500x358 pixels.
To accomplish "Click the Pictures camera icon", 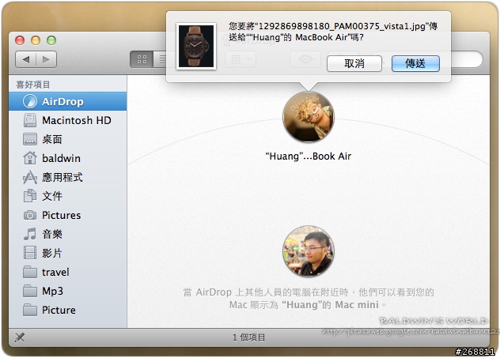I will (x=30, y=215).
